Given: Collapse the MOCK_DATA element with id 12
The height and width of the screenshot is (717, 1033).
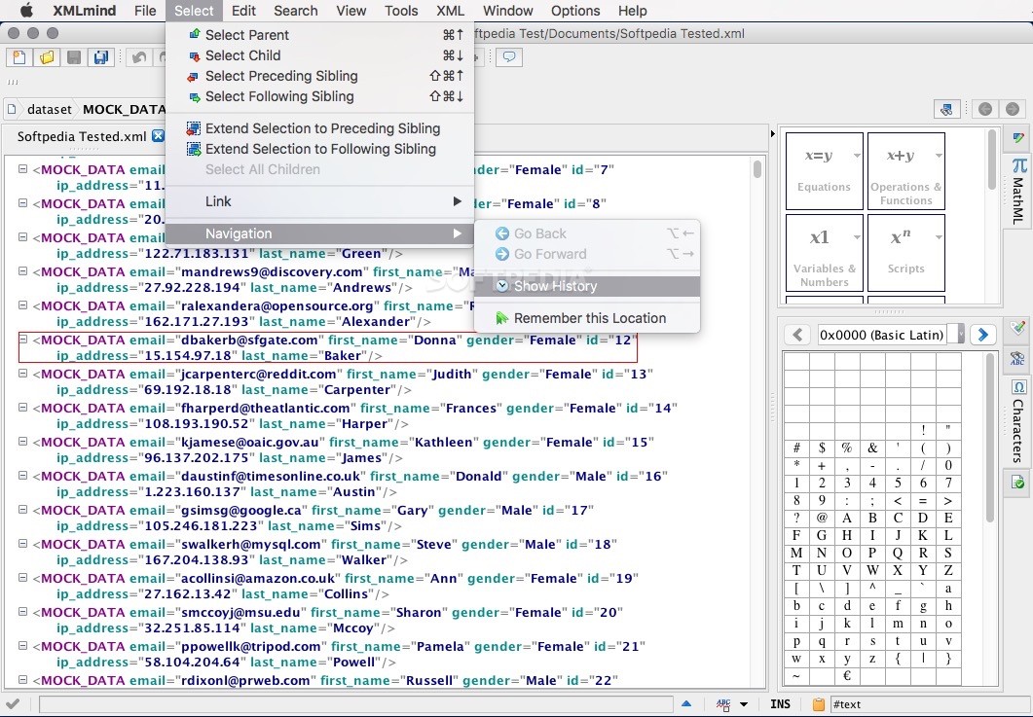Looking at the screenshot, I should coord(23,340).
